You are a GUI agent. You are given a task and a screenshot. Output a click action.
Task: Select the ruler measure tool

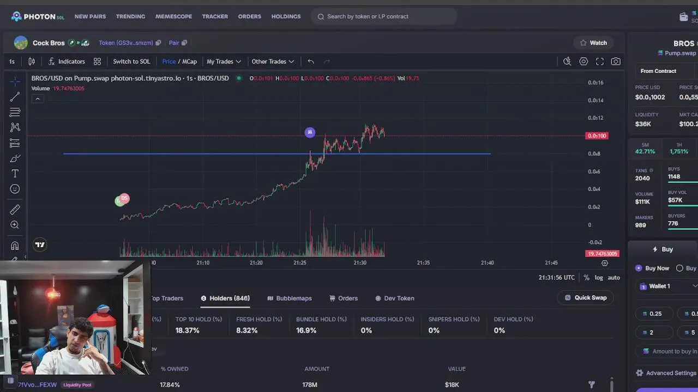tap(15, 210)
